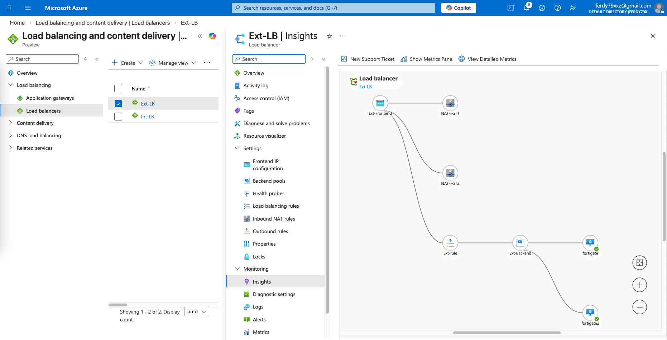The height and width of the screenshot is (340, 667).
Task: Click the Ext-rule node icon
Action: coord(450,243)
